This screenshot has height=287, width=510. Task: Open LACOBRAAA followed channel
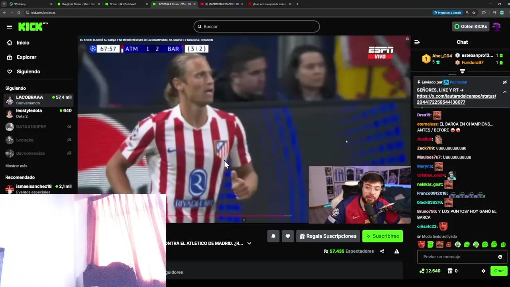38,100
